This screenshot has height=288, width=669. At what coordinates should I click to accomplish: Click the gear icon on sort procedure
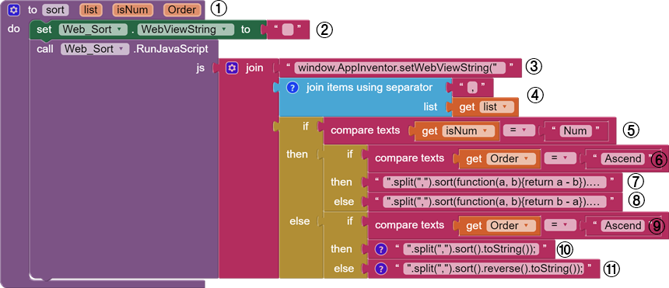[14, 10]
